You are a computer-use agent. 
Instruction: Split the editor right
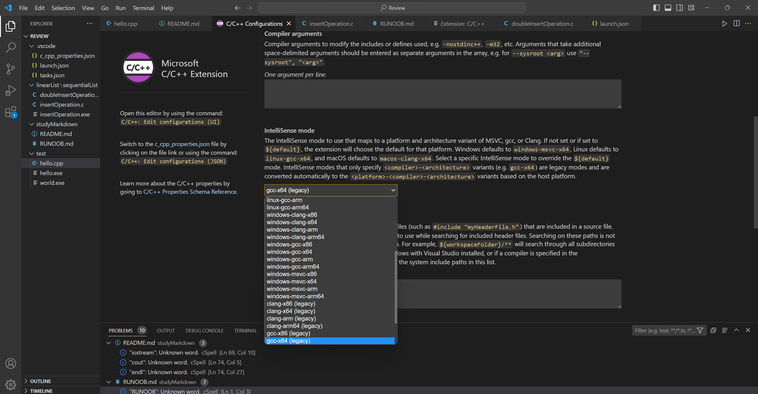737,23
